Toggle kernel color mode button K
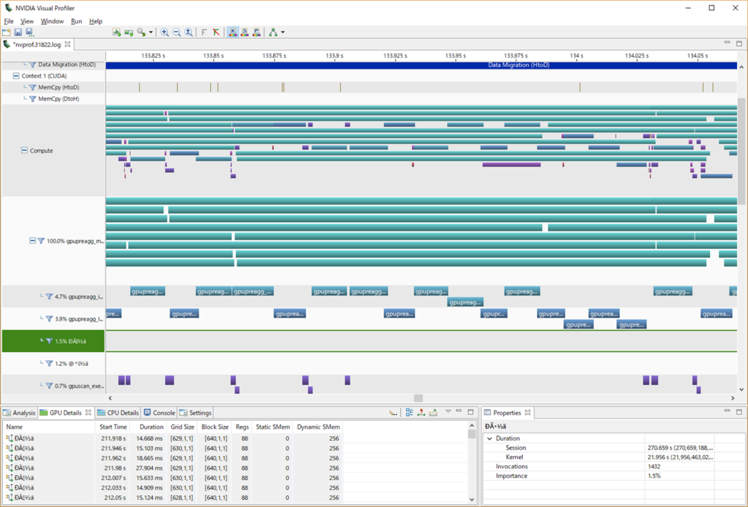This screenshot has width=748, height=507. [233, 32]
